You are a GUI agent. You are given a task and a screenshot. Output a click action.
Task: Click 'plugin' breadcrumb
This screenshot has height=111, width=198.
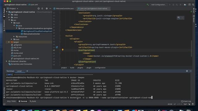click(x=89, y=68)
